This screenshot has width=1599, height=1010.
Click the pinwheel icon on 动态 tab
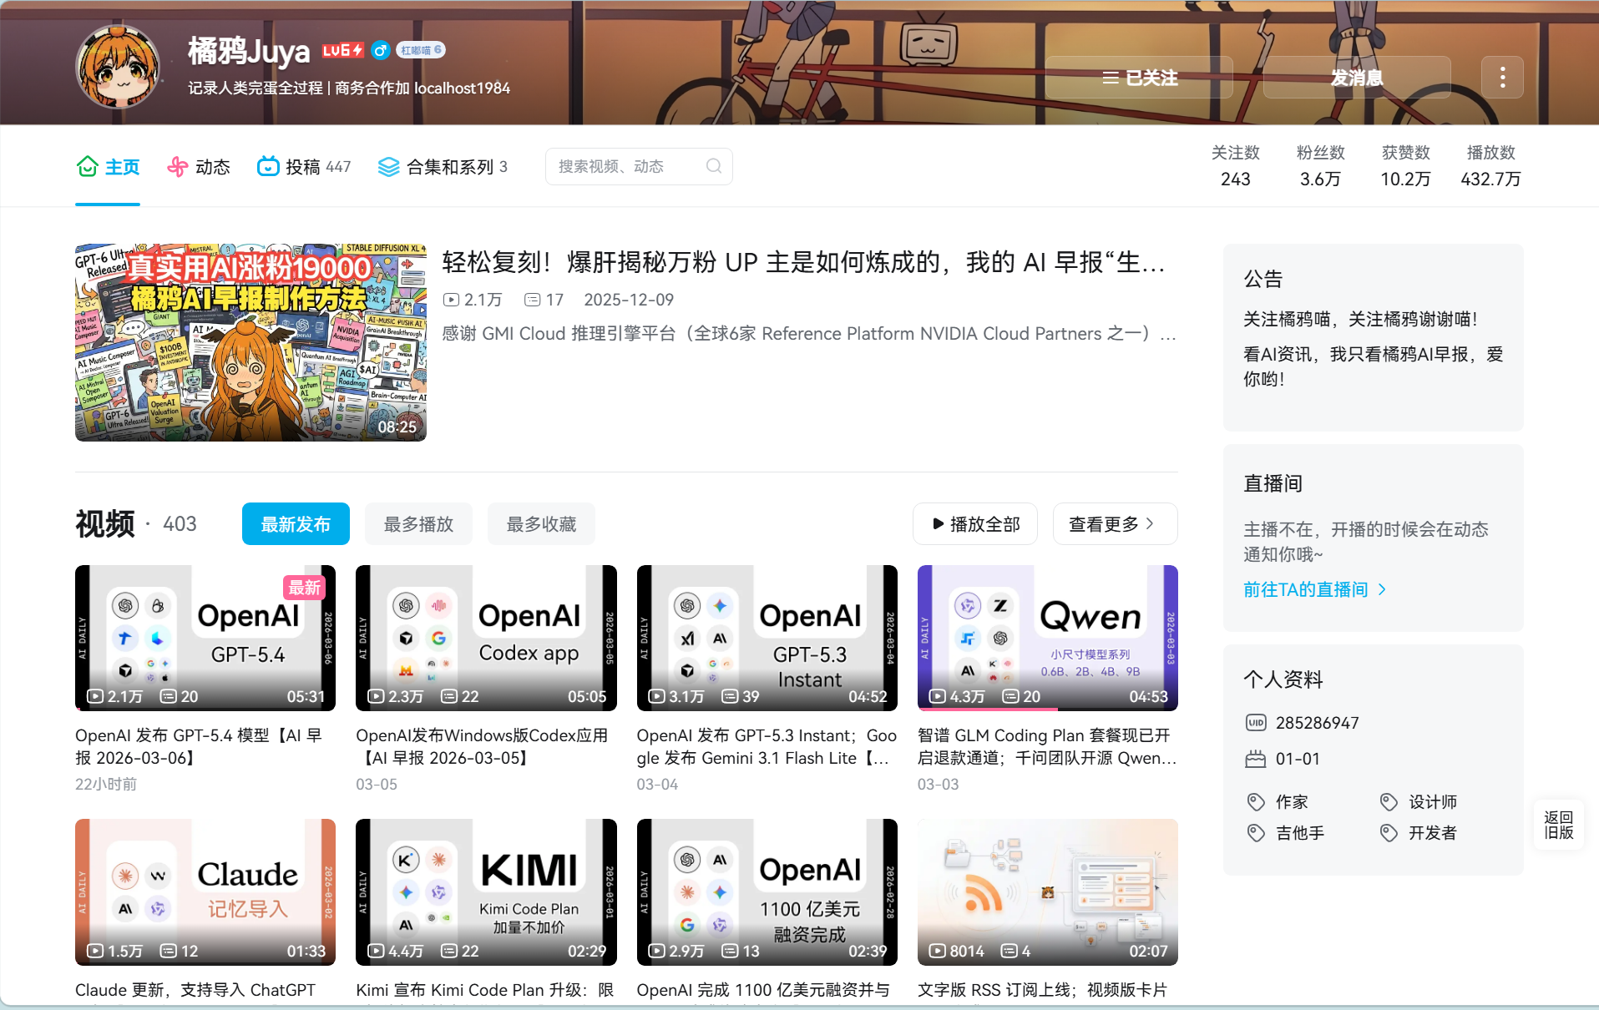[177, 166]
